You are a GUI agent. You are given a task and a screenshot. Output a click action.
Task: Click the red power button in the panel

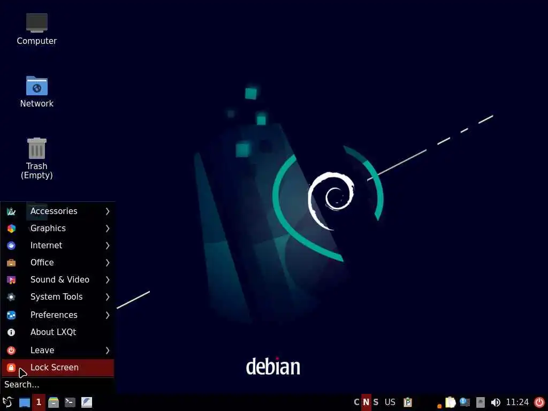(539, 402)
